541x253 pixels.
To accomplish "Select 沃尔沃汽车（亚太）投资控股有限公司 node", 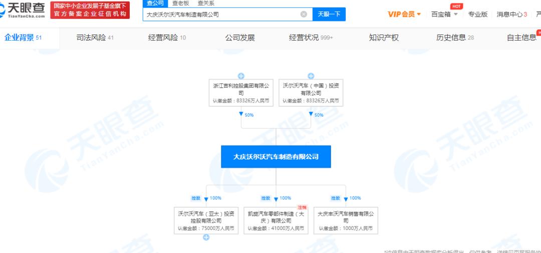I will 206,220.
